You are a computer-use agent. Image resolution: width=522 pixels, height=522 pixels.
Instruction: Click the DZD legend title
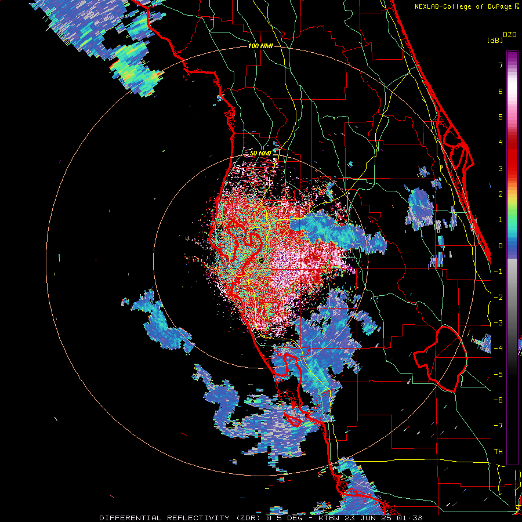[x=510, y=35]
